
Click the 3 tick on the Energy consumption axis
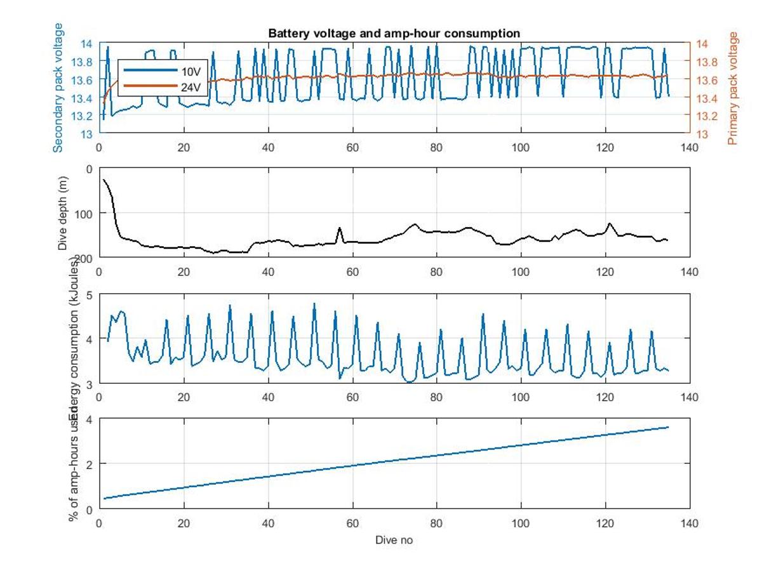[90, 384]
